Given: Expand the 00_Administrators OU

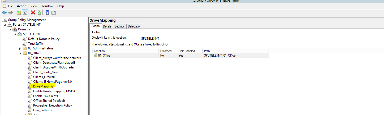Looking at the screenshot, I should (x=20, y=48).
